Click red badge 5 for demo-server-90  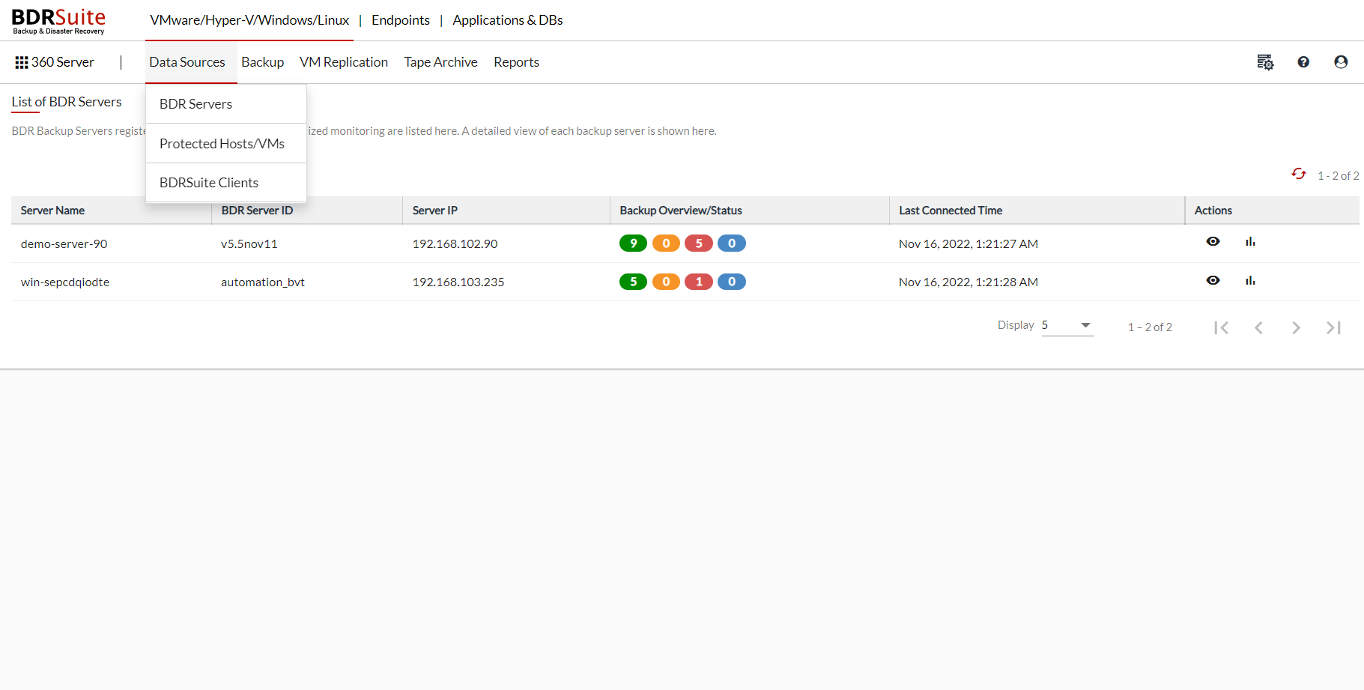699,243
